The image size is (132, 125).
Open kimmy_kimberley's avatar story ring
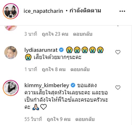point(11,88)
